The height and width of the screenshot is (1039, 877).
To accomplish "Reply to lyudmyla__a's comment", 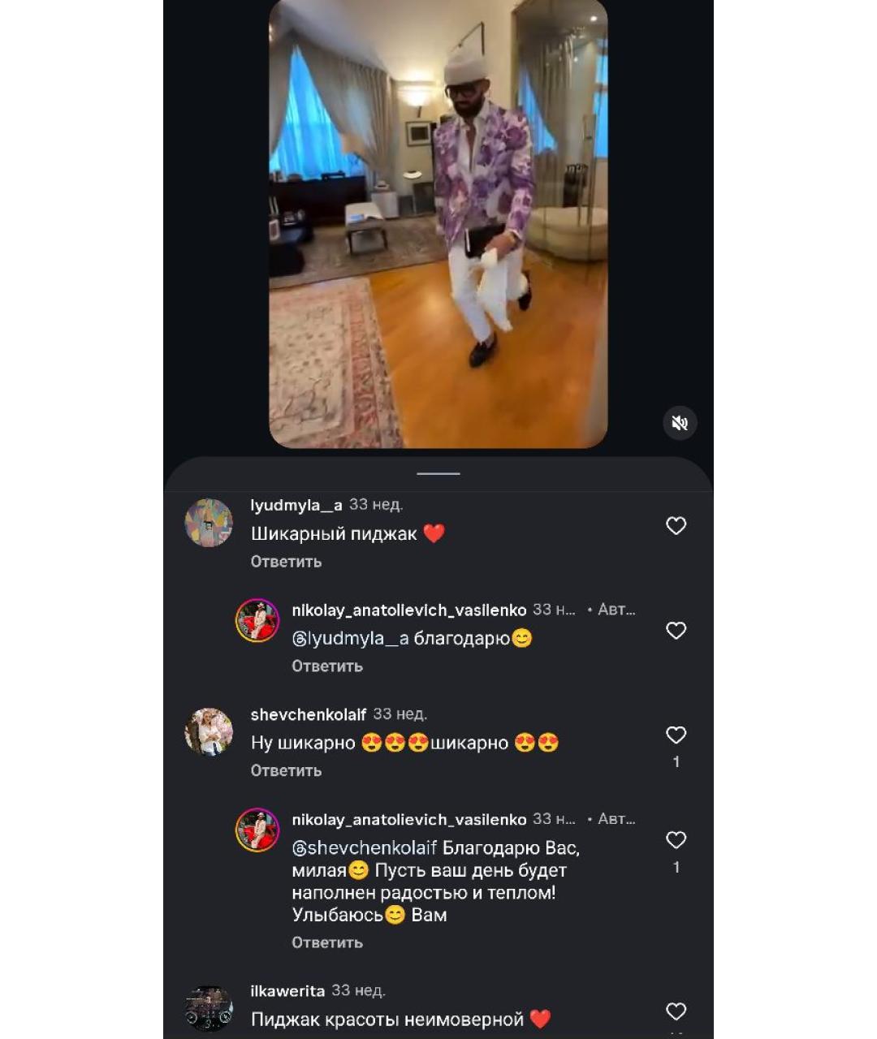I will click(286, 562).
